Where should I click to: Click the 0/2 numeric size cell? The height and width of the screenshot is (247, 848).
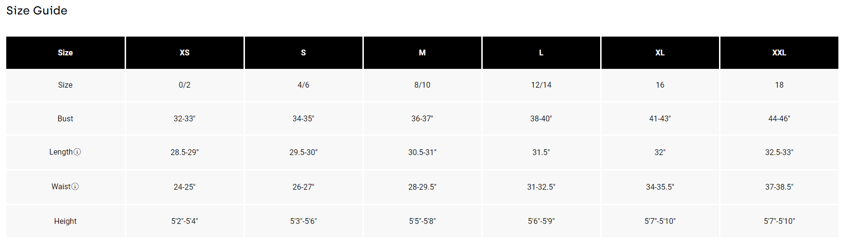(x=184, y=85)
